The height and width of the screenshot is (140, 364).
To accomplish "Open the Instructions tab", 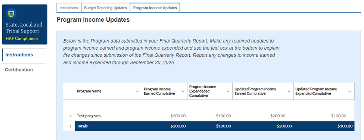I will (x=69, y=8).
